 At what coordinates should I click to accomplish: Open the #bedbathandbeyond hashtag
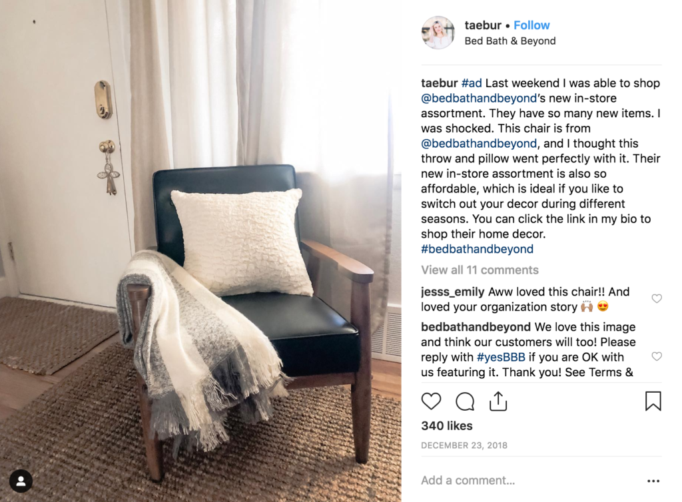tap(477, 249)
